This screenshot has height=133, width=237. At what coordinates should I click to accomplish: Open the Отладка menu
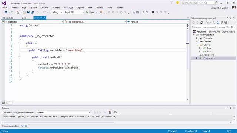tap(56, 8)
